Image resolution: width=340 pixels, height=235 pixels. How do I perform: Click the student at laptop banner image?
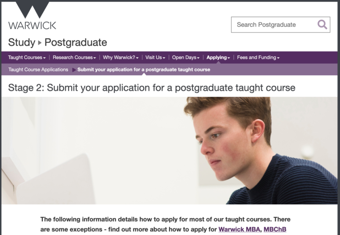pyautogui.click(x=170, y=151)
